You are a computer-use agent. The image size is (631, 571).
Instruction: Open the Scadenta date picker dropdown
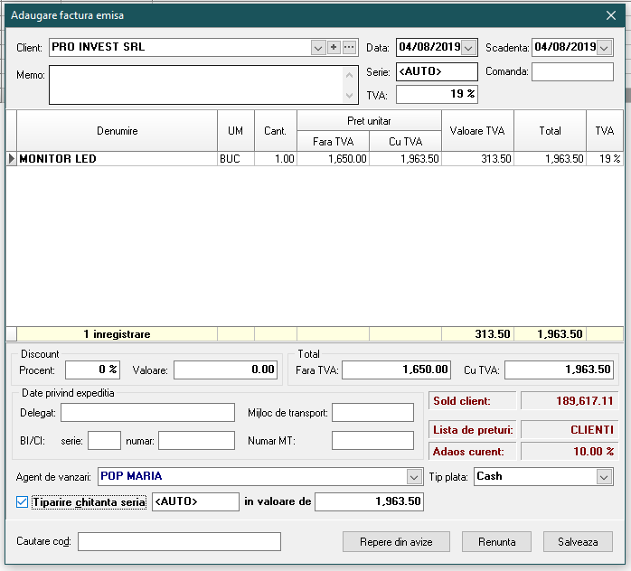[605, 48]
